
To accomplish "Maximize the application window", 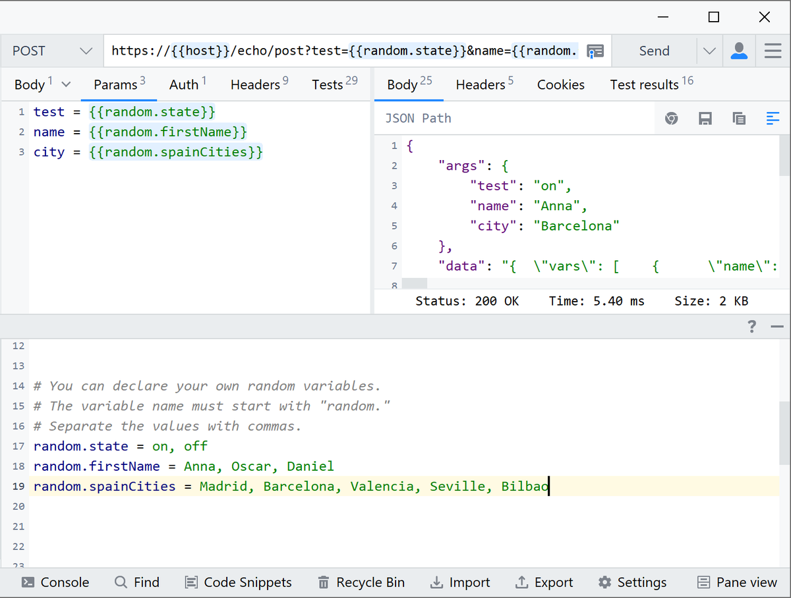I will coord(713,17).
